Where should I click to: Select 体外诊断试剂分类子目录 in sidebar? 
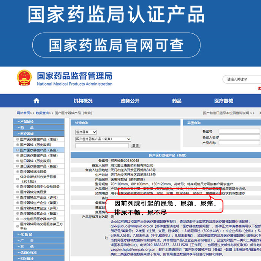coord(38,179)
